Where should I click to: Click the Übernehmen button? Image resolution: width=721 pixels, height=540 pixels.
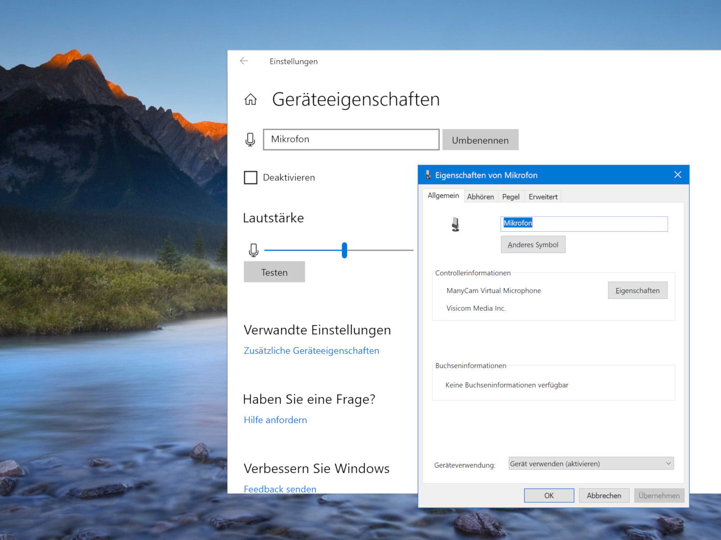(659, 495)
